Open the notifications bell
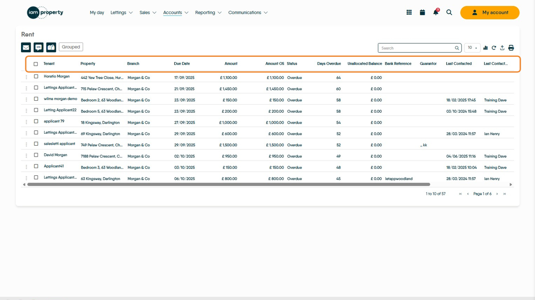This screenshot has width=535, height=300. (436, 12)
